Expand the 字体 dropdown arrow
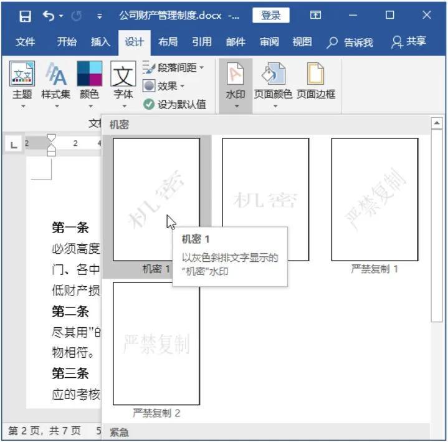The height and width of the screenshot is (442, 448). click(124, 107)
